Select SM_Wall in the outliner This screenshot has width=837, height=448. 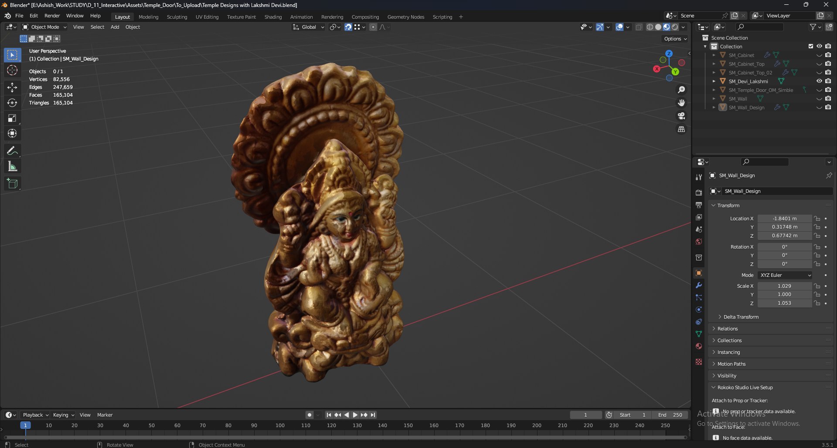738,99
